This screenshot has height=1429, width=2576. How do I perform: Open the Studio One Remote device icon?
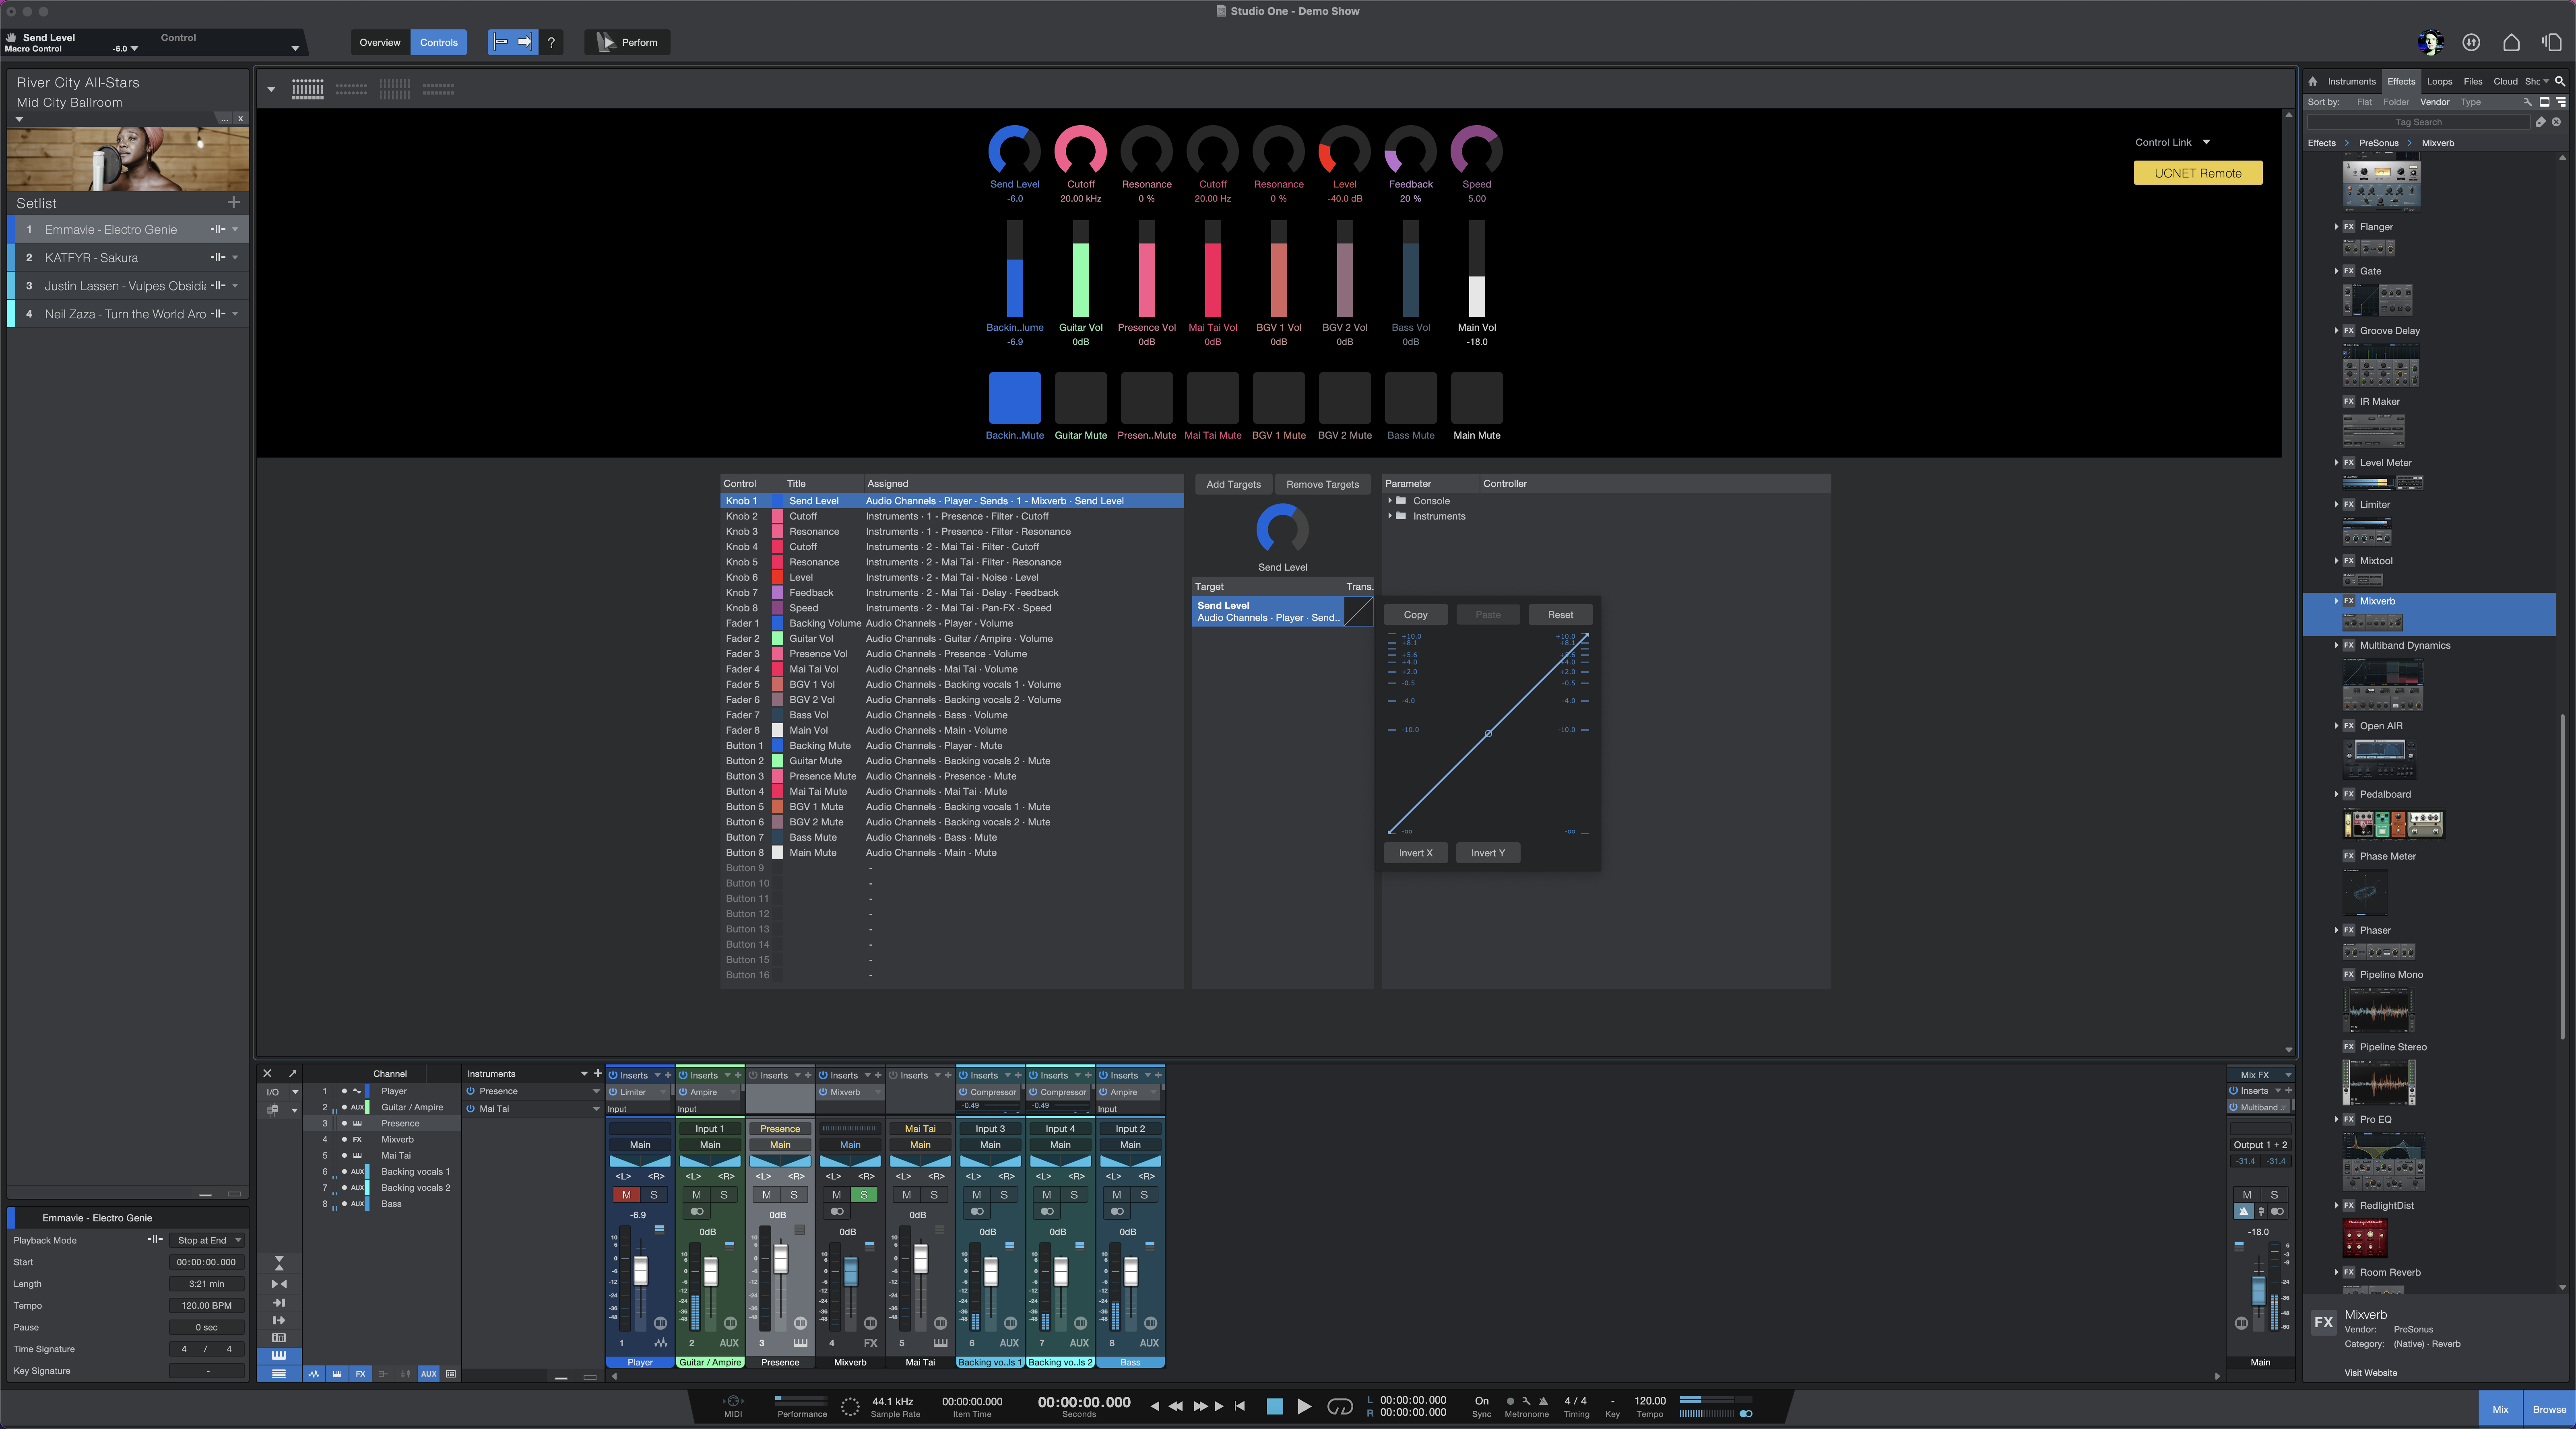click(x=2551, y=42)
